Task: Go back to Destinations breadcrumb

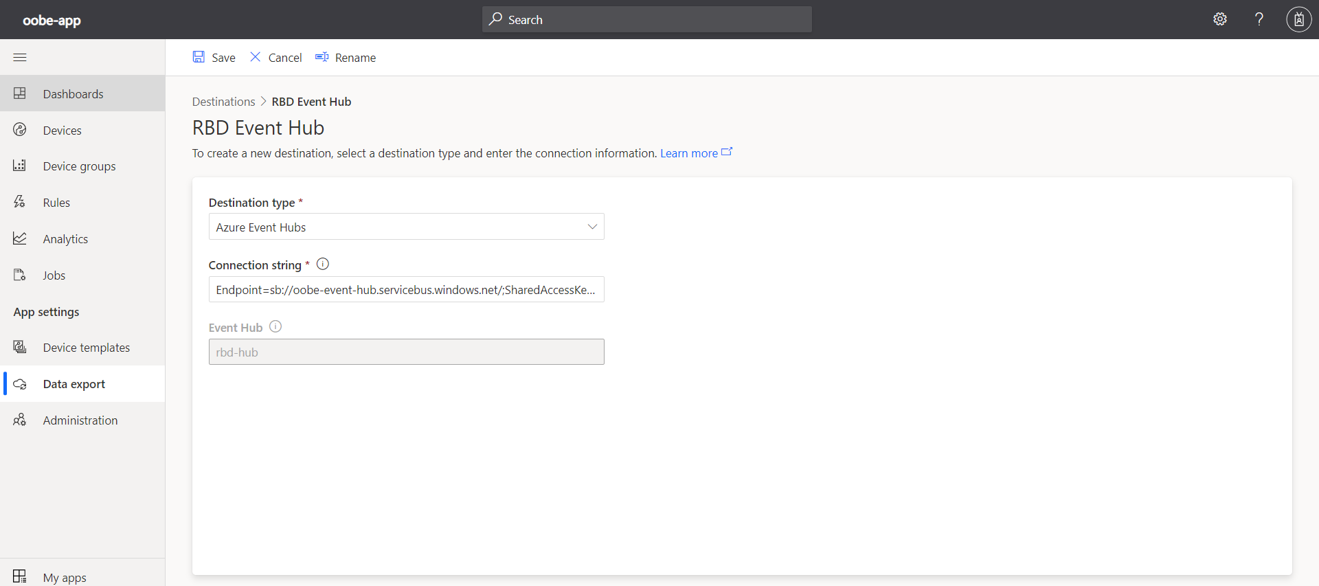Action: click(223, 102)
